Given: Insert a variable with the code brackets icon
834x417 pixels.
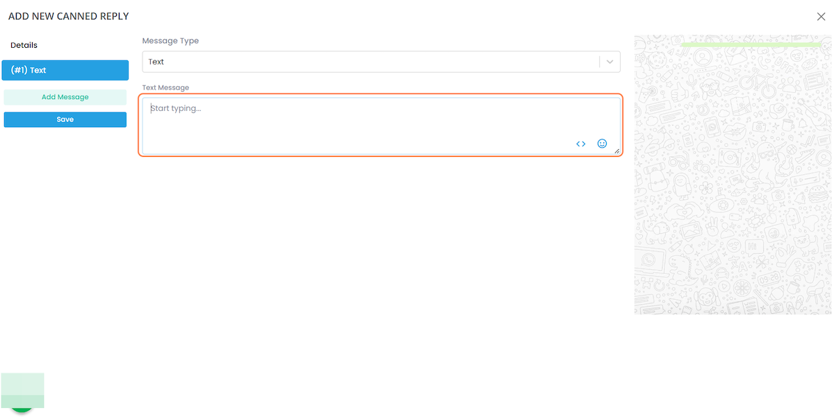Looking at the screenshot, I should pos(581,144).
